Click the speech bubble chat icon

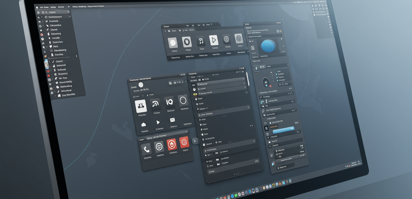click(173, 43)
